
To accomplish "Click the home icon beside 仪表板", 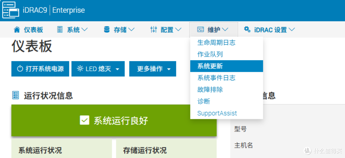I will [x=17, y=30].
